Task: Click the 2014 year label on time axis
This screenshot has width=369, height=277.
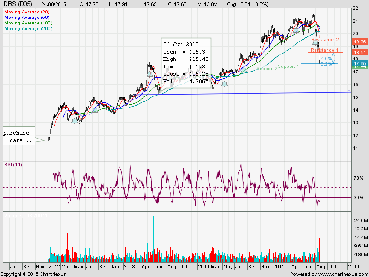Action: tap(203, 267)
